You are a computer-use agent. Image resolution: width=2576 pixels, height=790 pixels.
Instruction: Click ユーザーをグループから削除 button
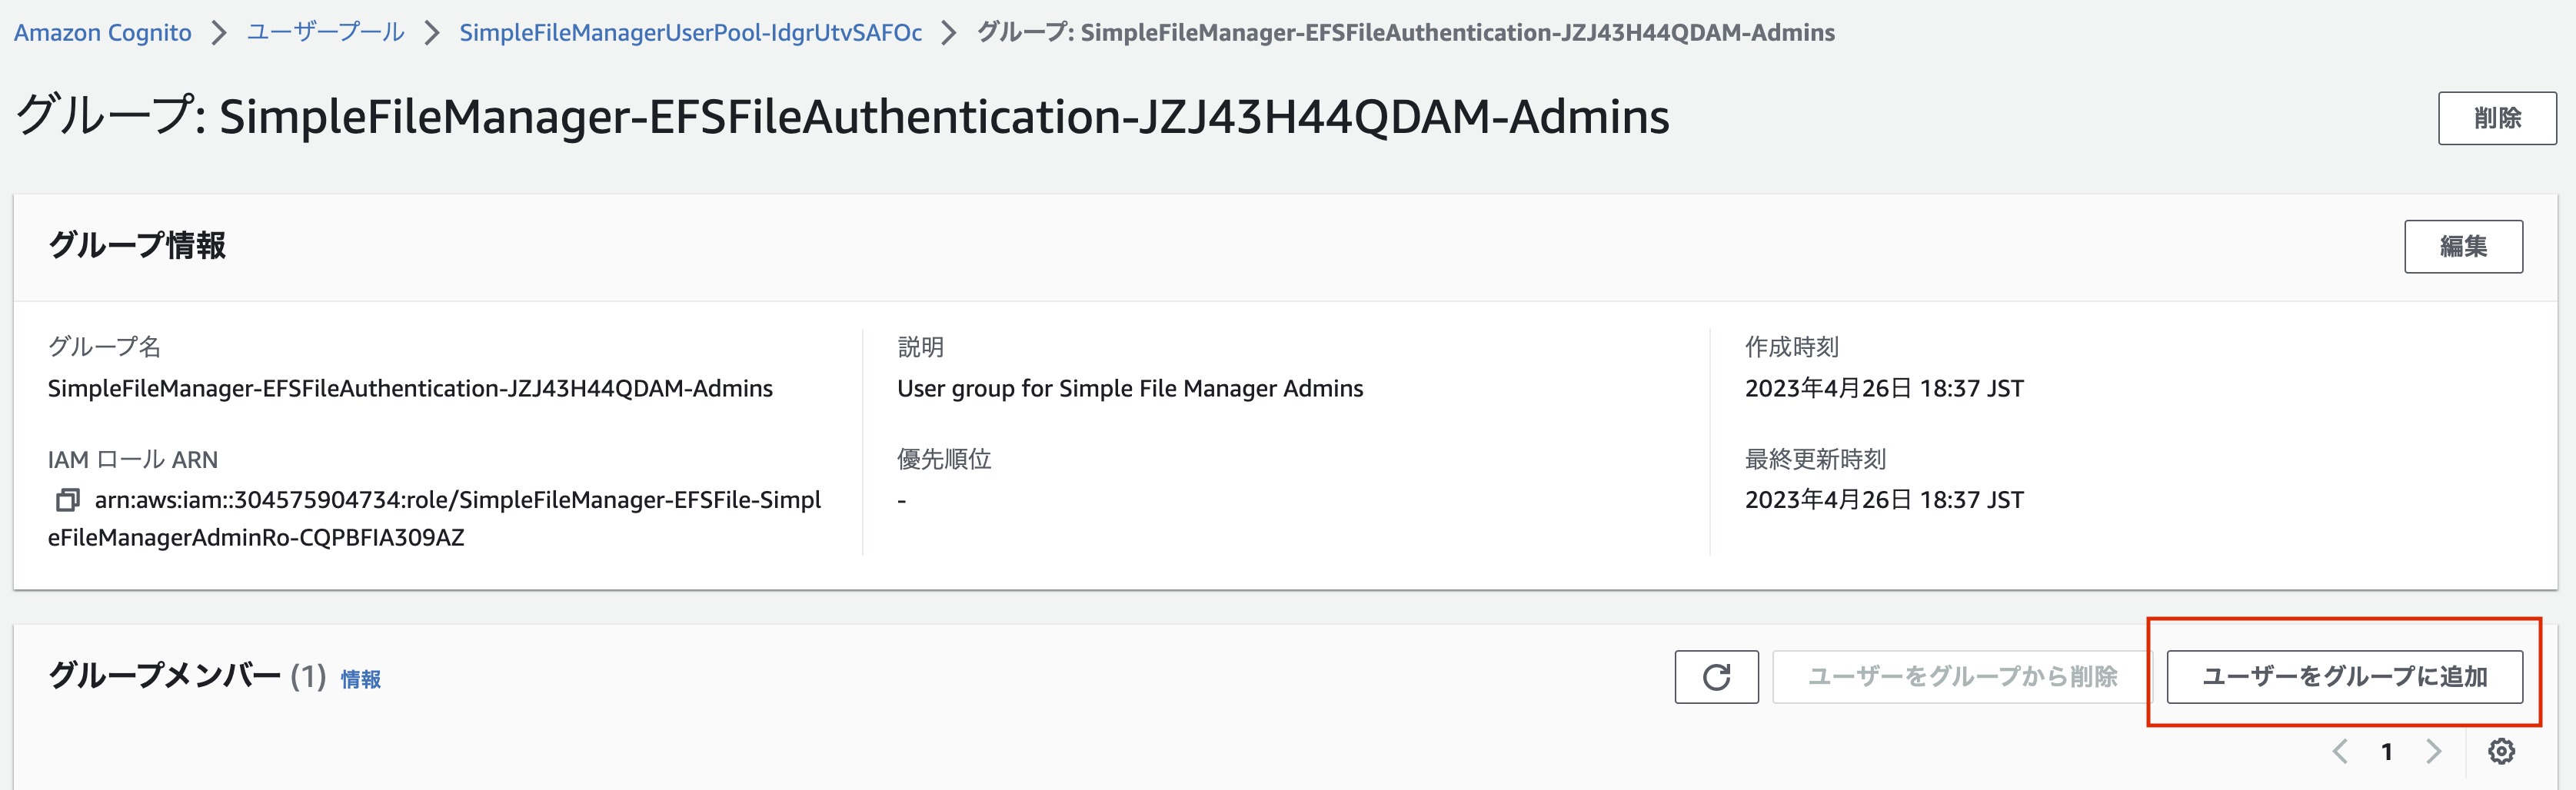(x=1962, y=677)
